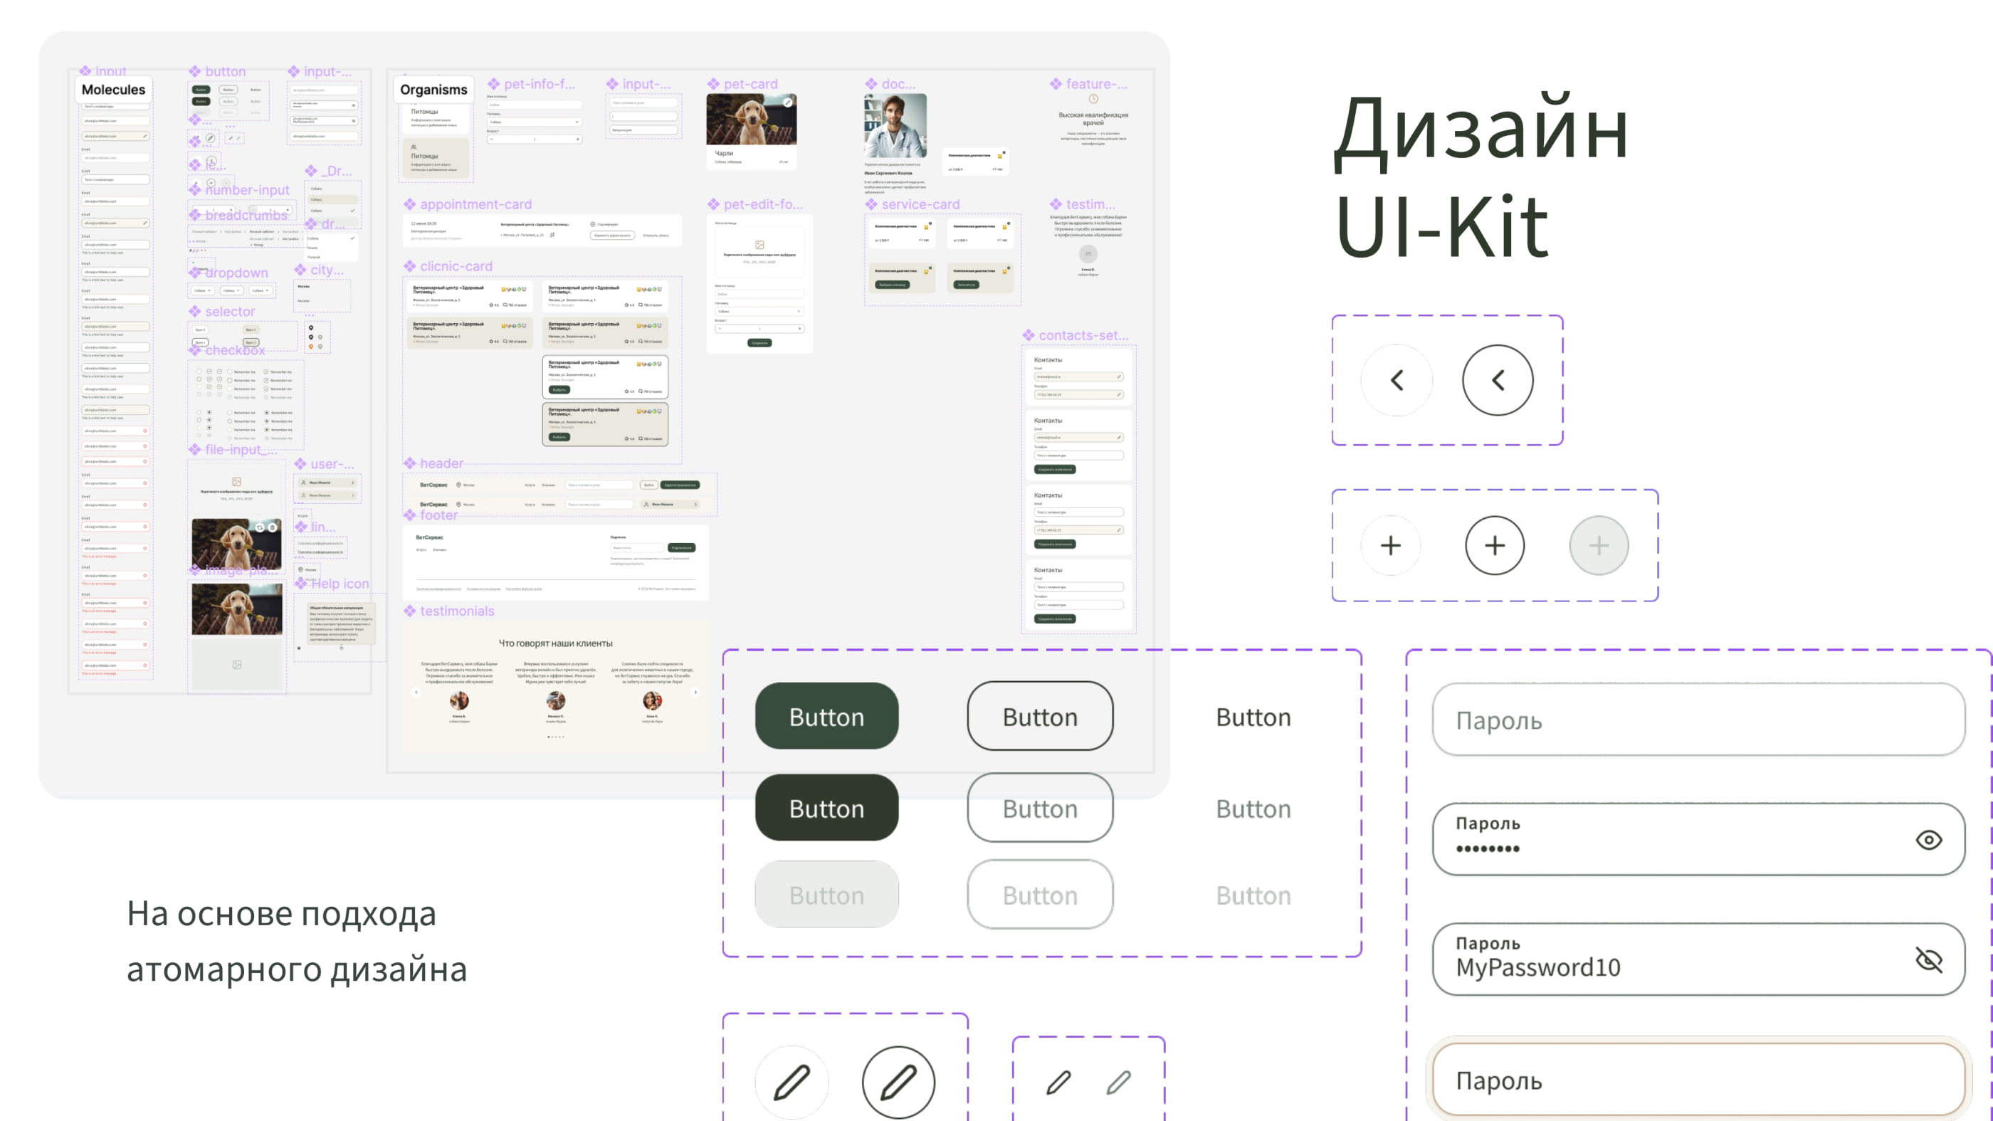
Task: Click the borderless back chevron button
Action: 1397,380
